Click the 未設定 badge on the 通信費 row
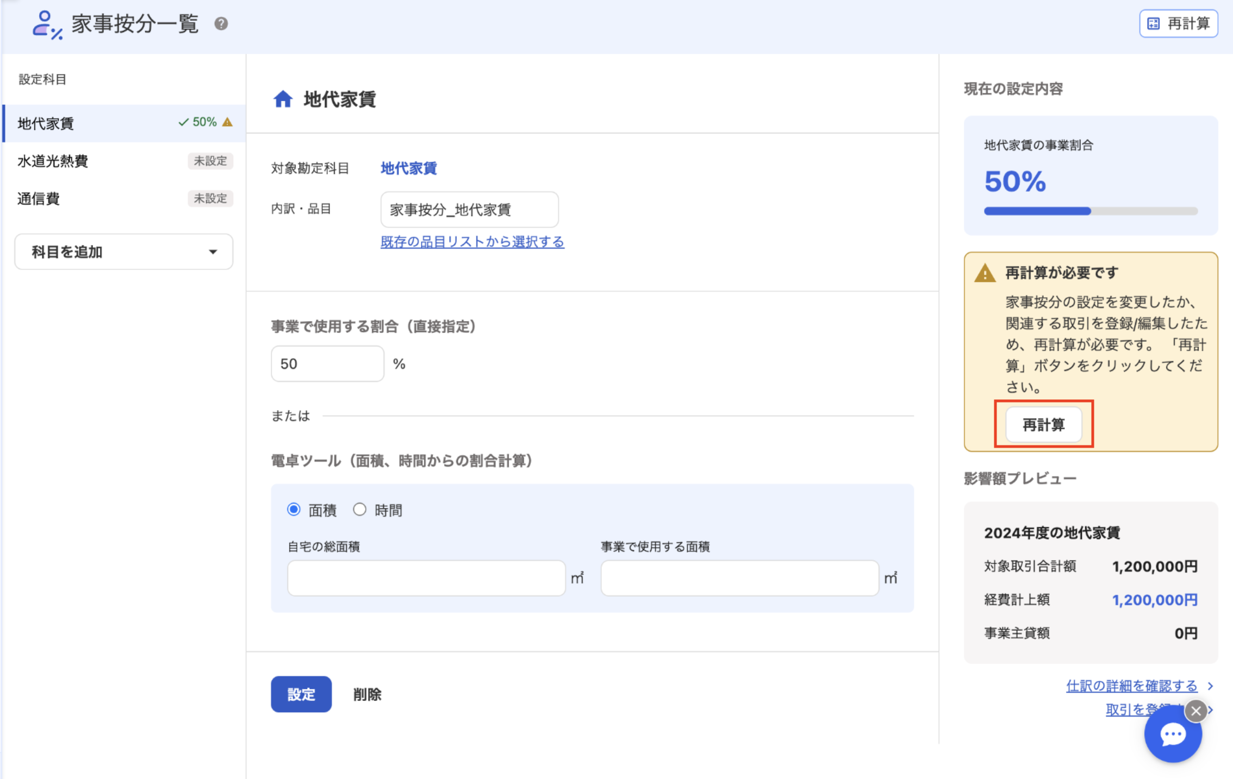 tap(210, 198)
